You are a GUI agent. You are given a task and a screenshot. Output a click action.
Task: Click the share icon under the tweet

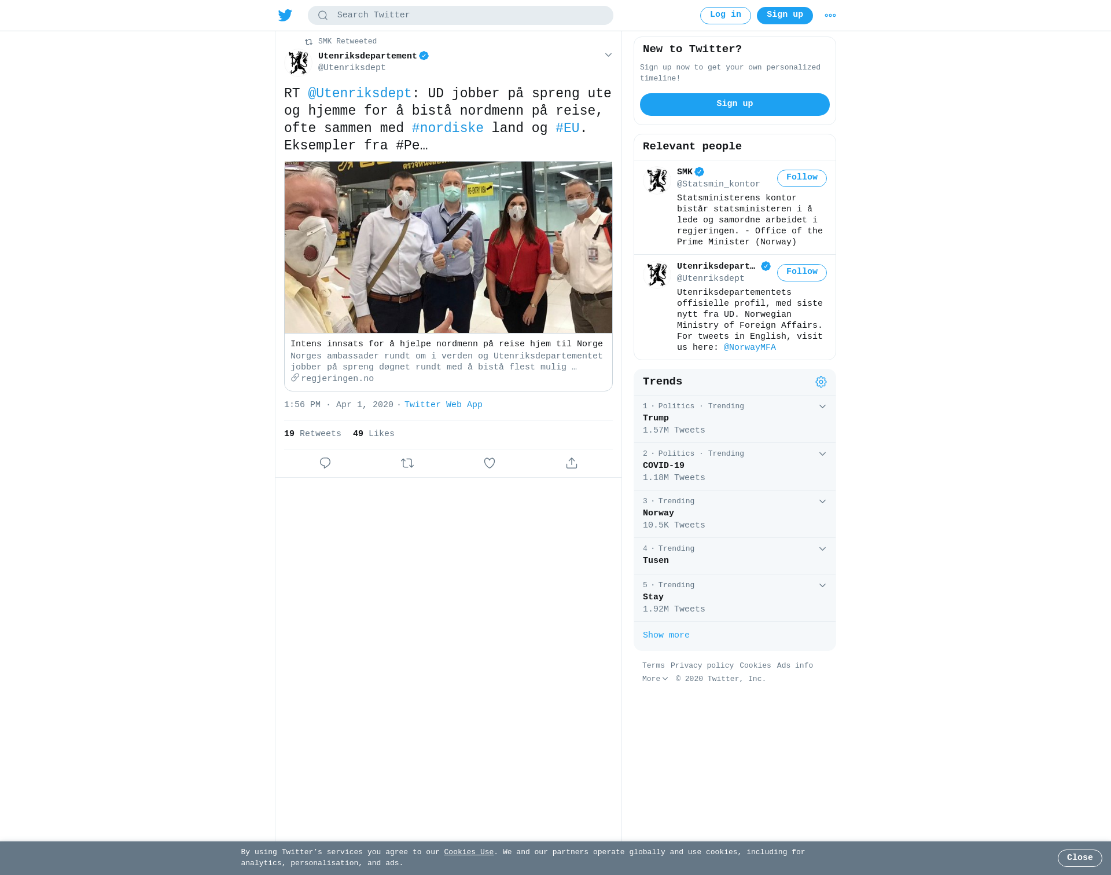tap(572, 463)
